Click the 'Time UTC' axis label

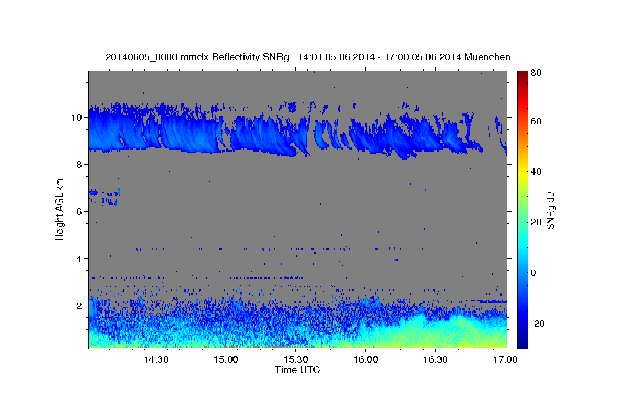(297, 370)
